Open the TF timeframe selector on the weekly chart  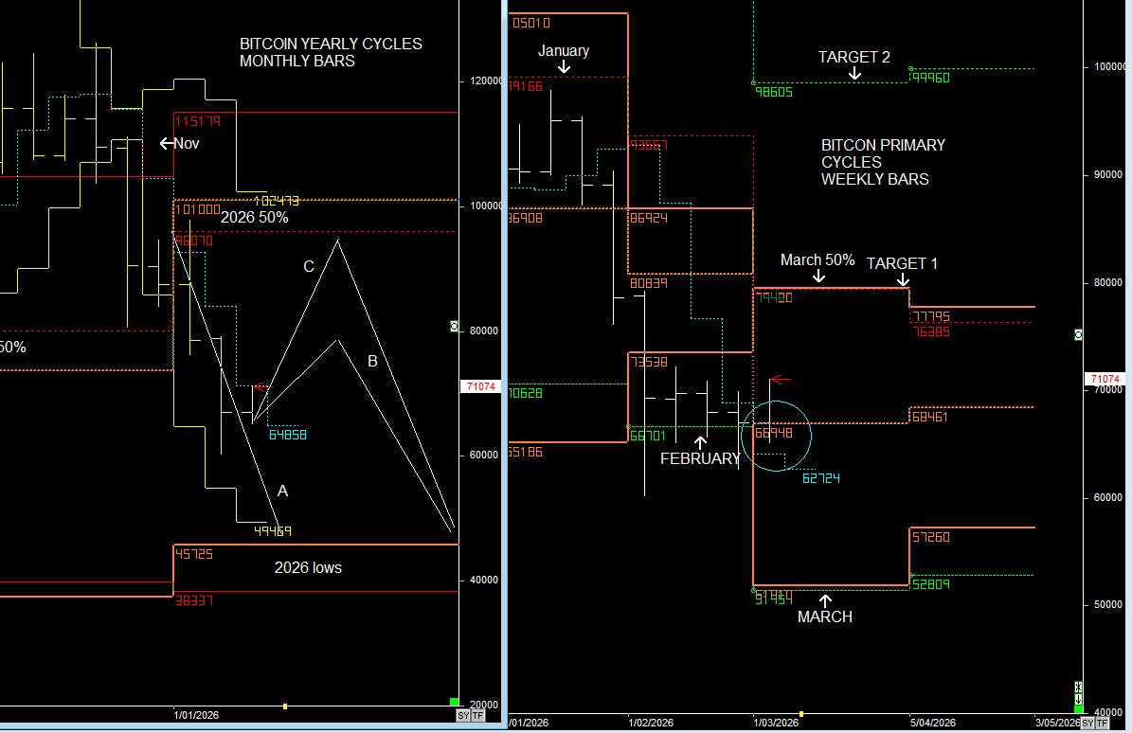point(1103,723)
